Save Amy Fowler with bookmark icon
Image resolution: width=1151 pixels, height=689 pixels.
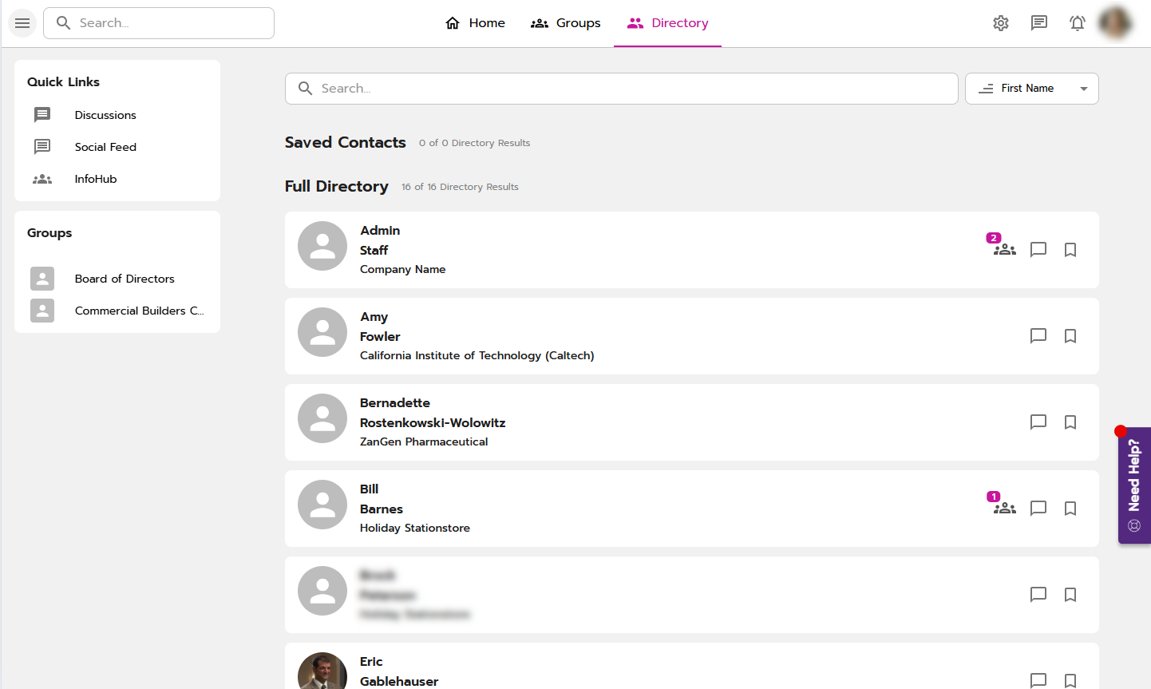tap(1070, 336)
